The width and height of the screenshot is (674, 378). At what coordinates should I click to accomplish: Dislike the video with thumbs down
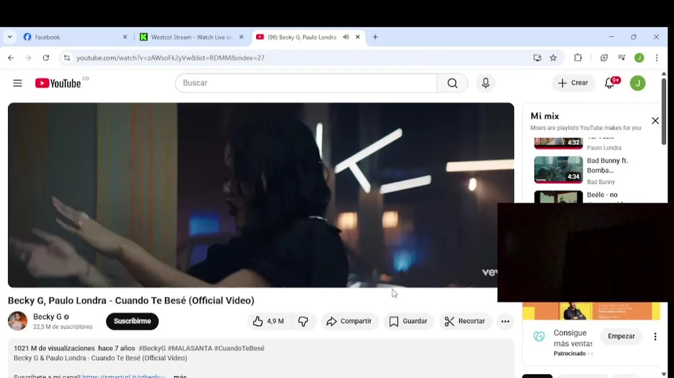(x=303, y=321)
